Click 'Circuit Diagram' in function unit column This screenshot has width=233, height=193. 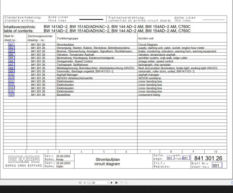click(x=148, y=45)
